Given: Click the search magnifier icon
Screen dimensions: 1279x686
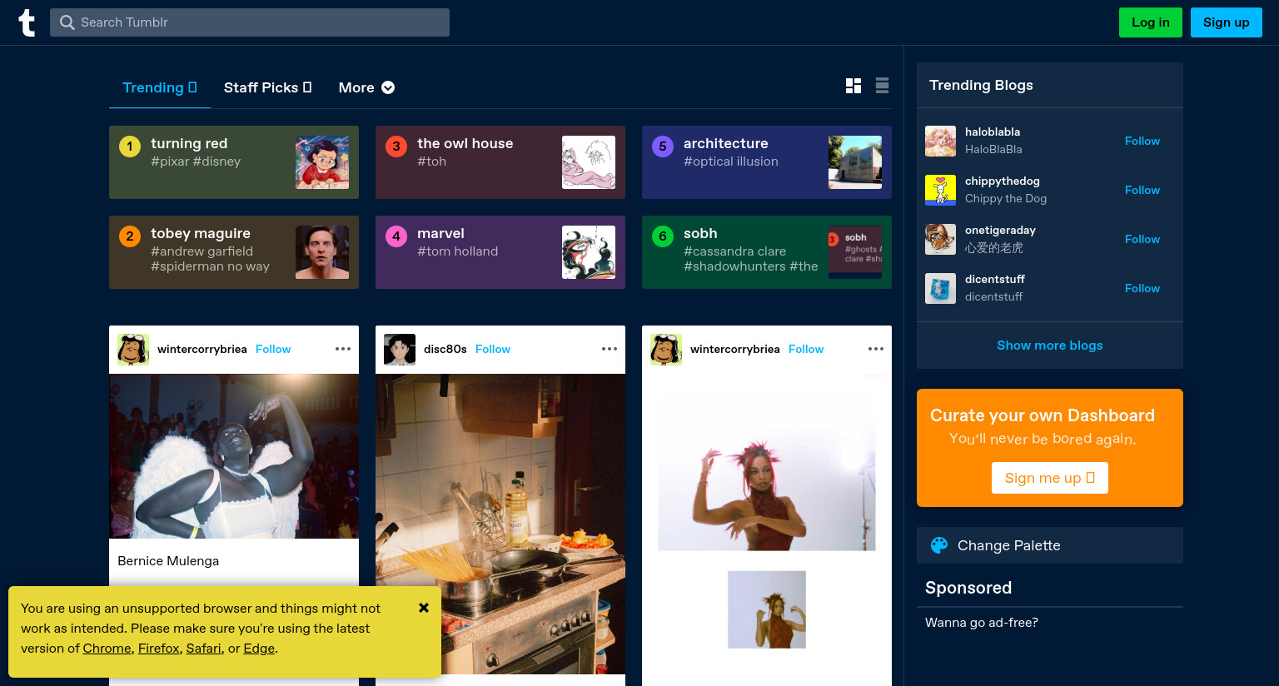Looking at the screenshot, I should click(x=67, y=22).
